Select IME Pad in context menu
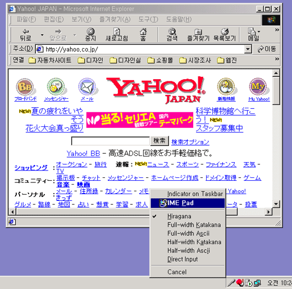 pos(188,203)
